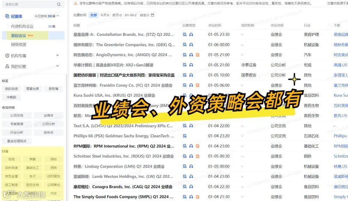348x201 pixels.
Task: Play audio for Text S.A. row
Action: click(x=191, y=126)
